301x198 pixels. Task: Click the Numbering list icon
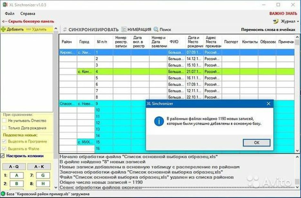(124, 29)
